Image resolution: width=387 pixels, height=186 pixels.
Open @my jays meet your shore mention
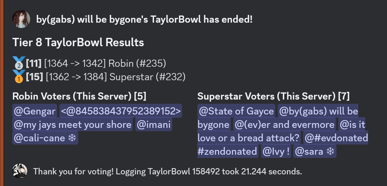coord(73,124)
